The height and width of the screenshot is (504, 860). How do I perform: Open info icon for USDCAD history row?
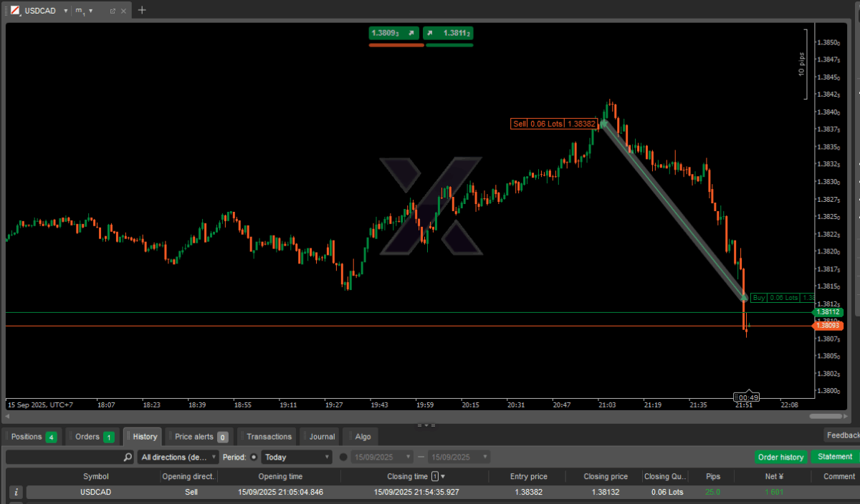tap(16, 493)
